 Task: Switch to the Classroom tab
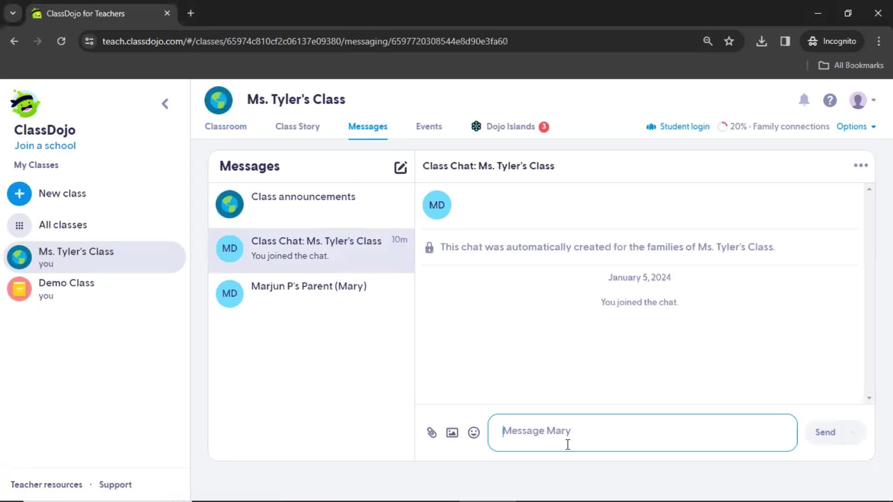(x=226, y=126)
